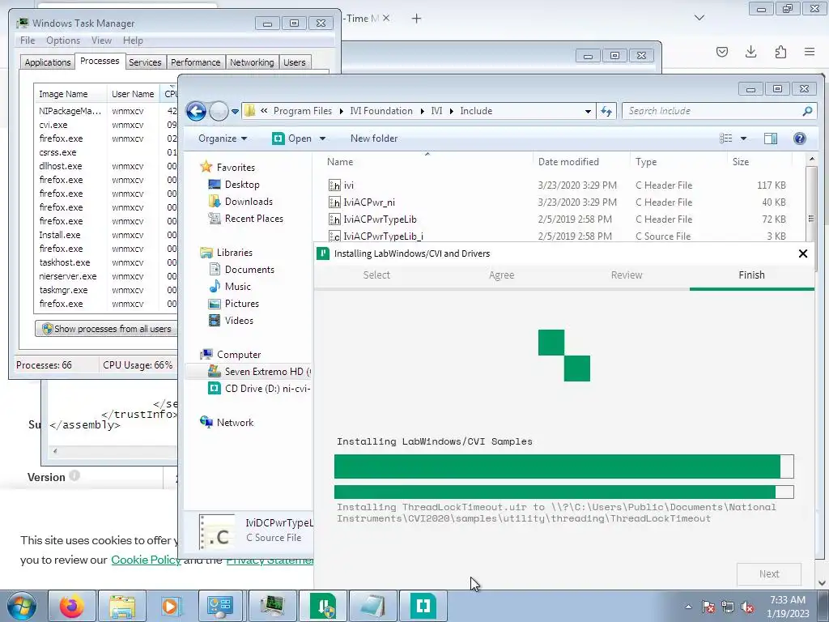Click the network tray icon
The width and height of the screenshot is (829, 622).
[728, 607]
